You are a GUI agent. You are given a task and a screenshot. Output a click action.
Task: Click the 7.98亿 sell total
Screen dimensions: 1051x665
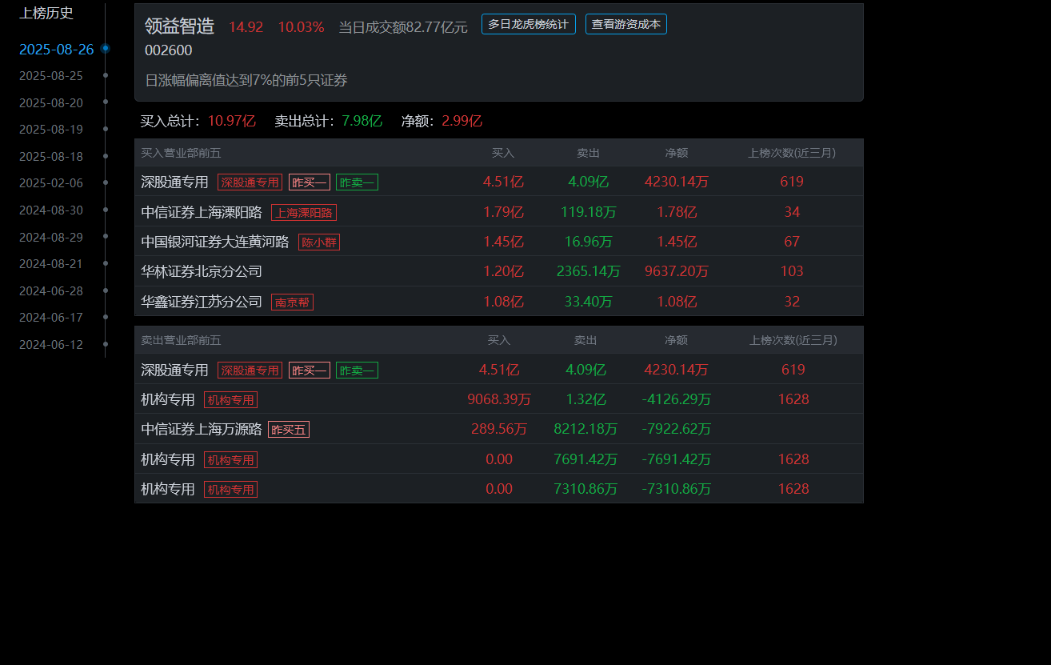pyautogui.click(x=362, y=122)
